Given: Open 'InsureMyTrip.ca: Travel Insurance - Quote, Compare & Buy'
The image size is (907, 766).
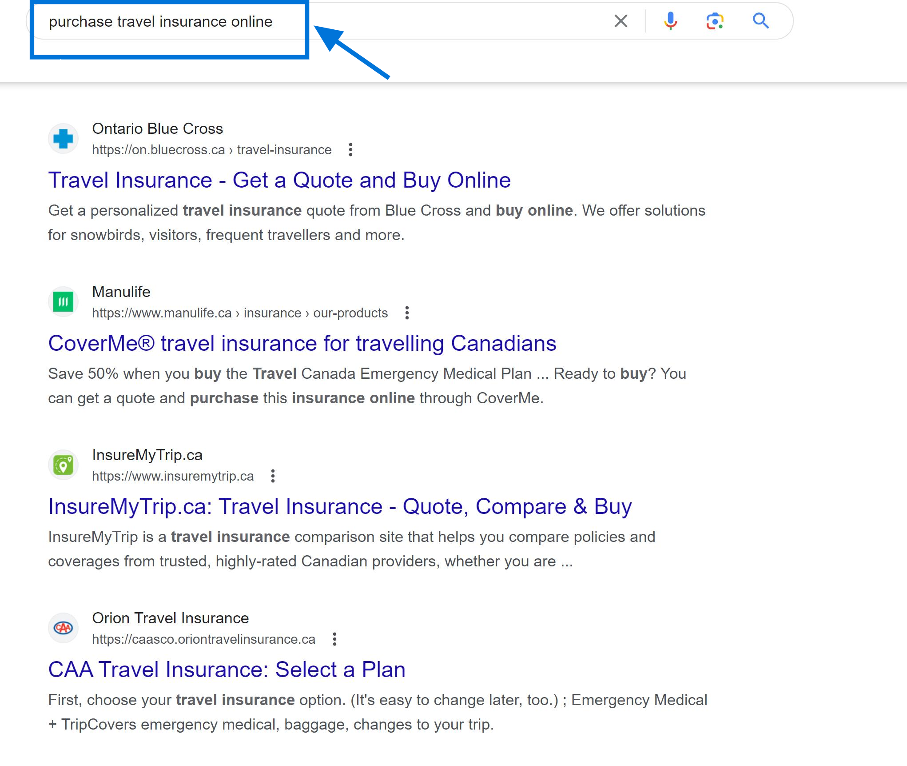Looking at the screenshot, I should pos(340,506).
